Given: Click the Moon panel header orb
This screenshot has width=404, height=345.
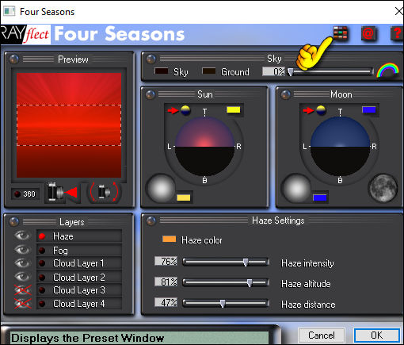Looking at the screenshot, I should tap(285, 94).
